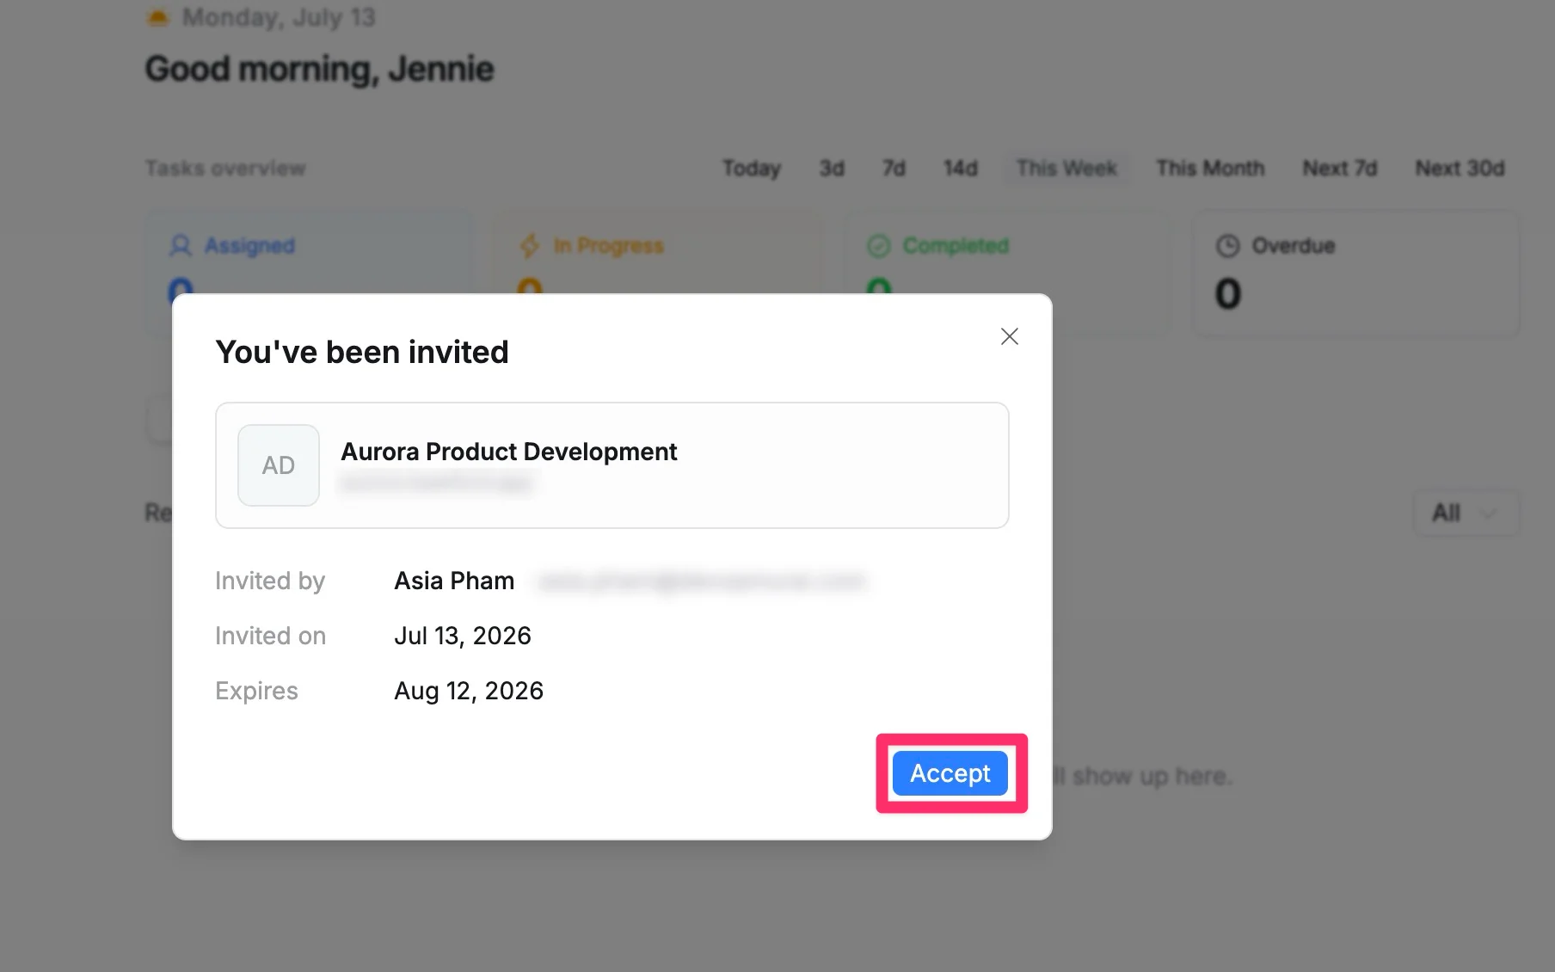Click the Assigned person icon
The height and width of the screenshot is (972, 1555).
coord(181,246)
